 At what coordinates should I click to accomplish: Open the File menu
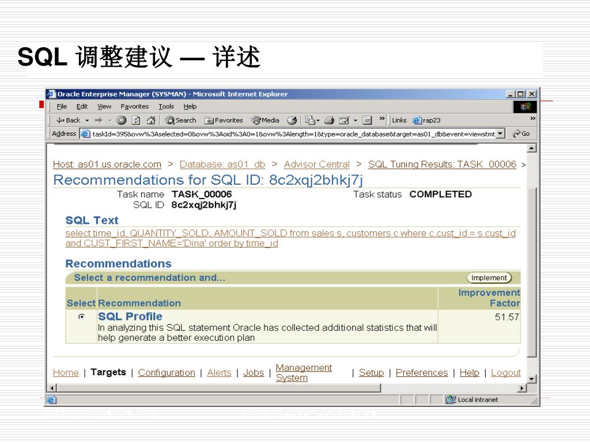click(62, 106)
